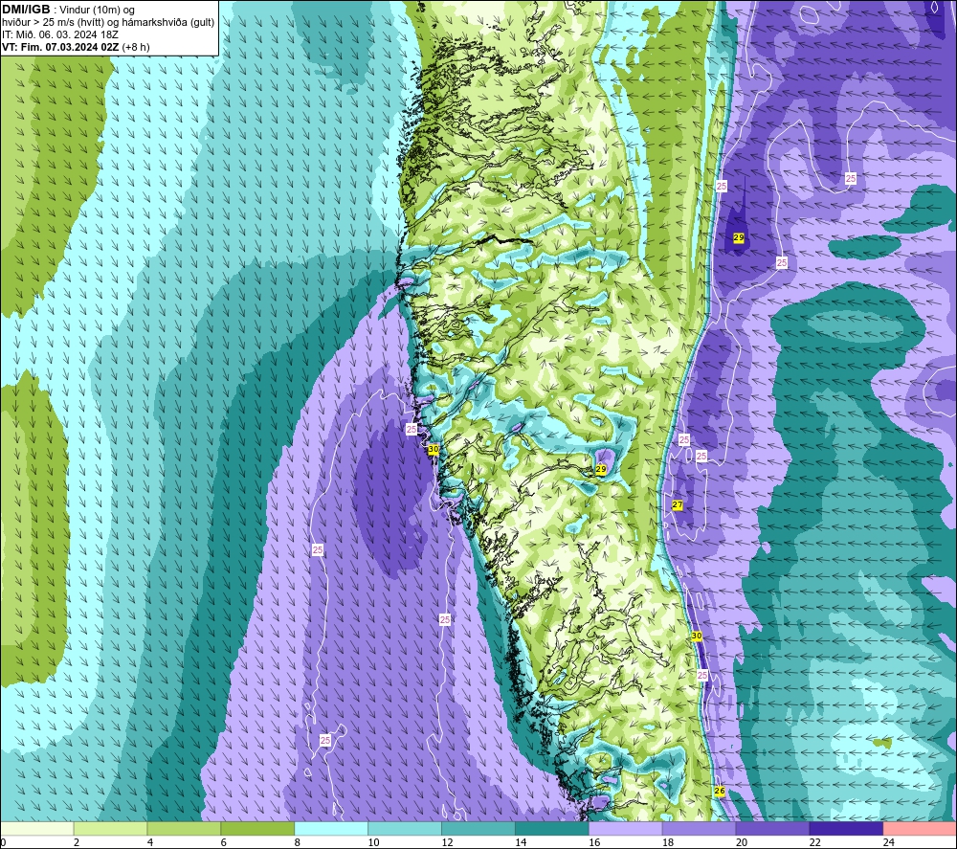Click the 'Vindur (10m) og' heading text
The image size is (957, 849).
97,11
